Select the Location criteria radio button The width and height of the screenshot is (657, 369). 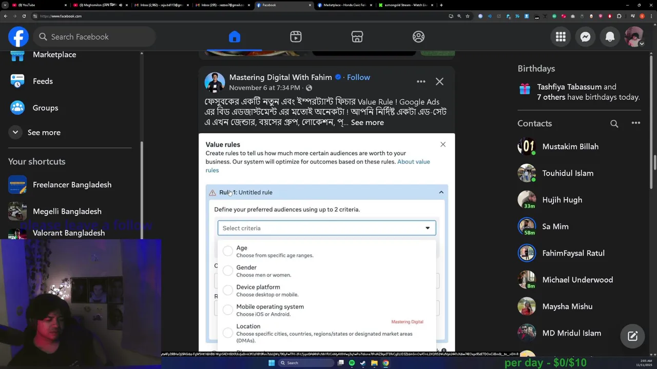point(227,333)
